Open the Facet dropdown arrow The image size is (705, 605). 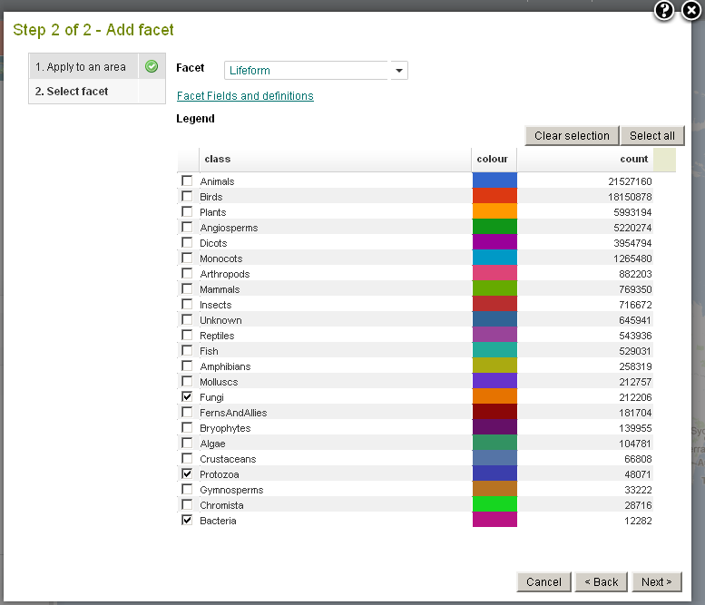[x=398, y=71]
